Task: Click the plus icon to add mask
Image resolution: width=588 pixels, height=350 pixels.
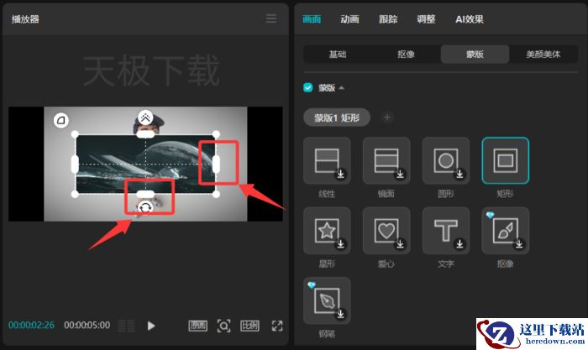Action: (x=387, y=118)
